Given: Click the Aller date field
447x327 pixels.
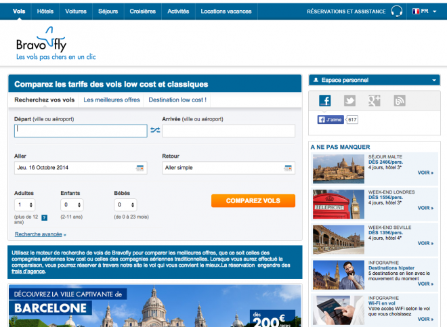Looking at the screenshot, I should [81, 168].
